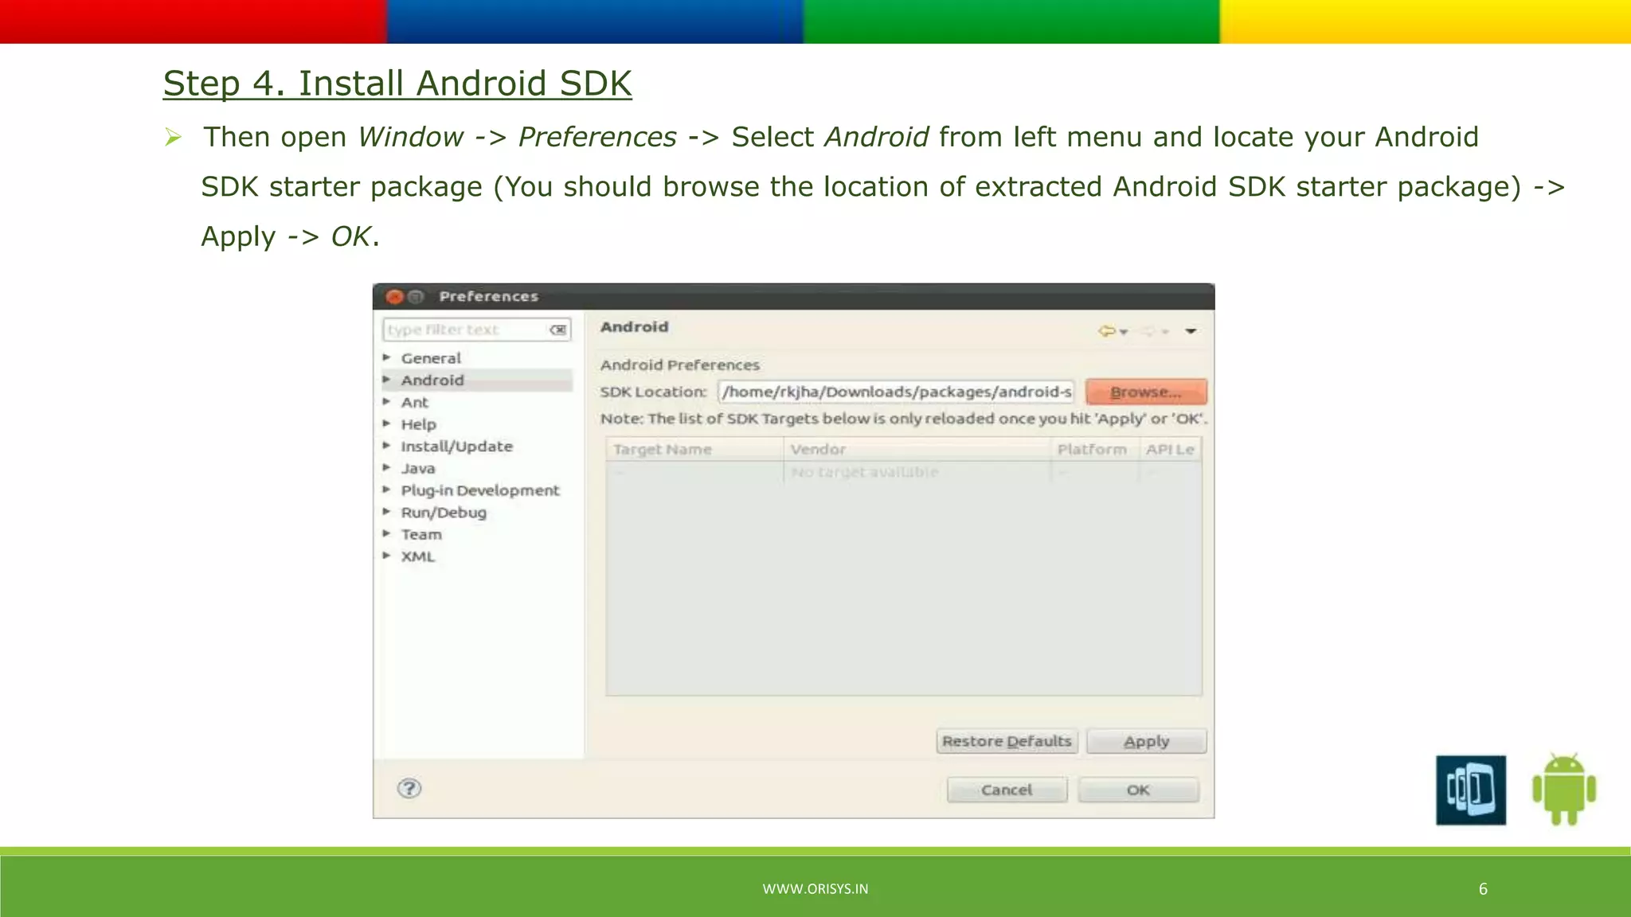Screen dimensions: 1631x917
Task: Open Run/Debug preferences page
Action: coord(444,513)
